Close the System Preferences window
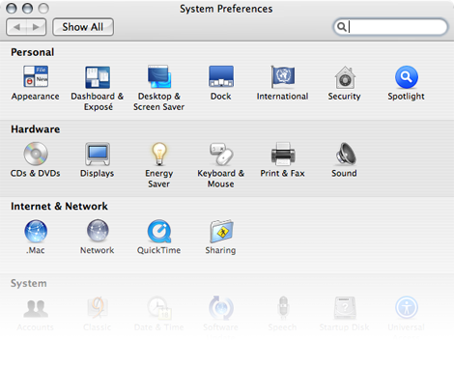 (12, 8)
